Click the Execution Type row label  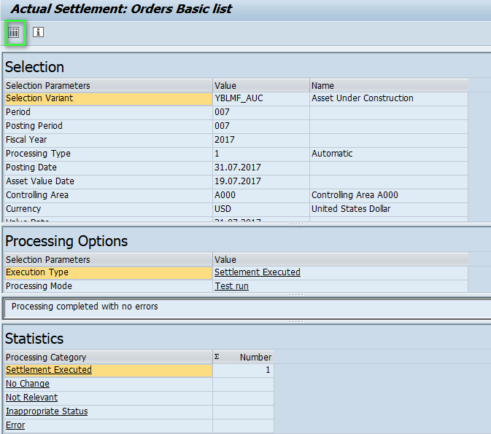point(37,272)
